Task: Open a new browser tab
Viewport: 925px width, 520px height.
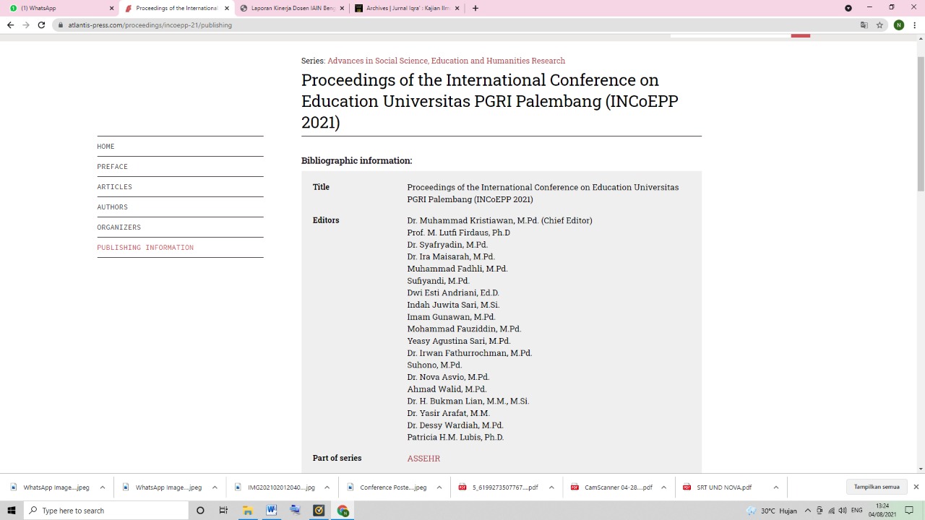Action: 475,8
